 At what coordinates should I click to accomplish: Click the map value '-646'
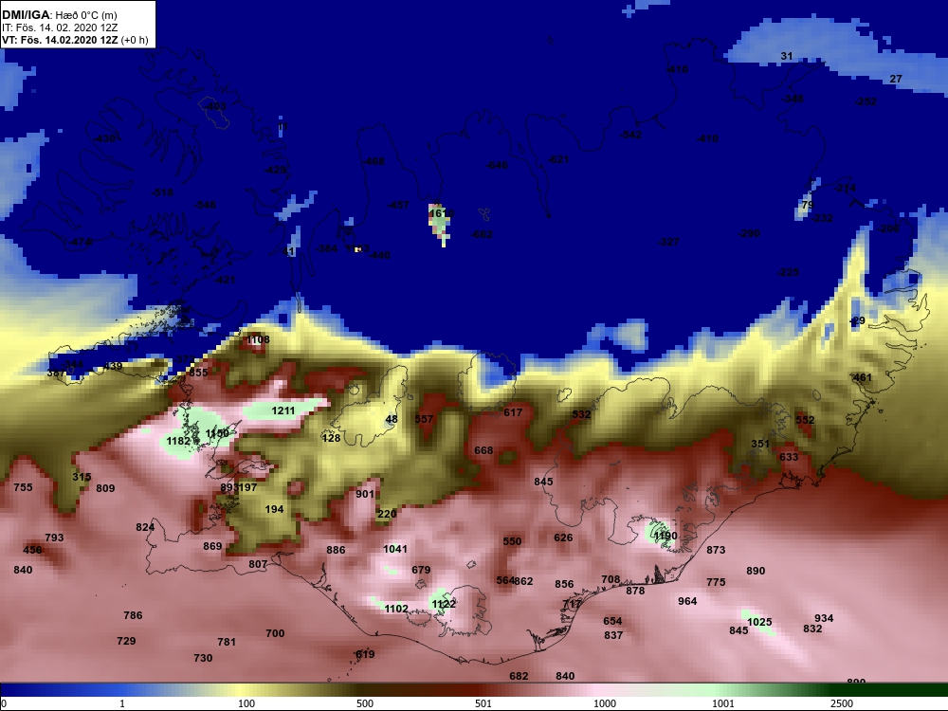(x=497, y=165)
